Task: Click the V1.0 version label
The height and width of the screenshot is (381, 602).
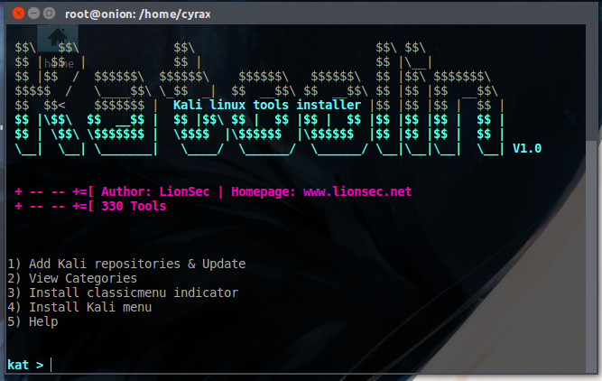Action: pyautogui.click(x=526, y=148)
